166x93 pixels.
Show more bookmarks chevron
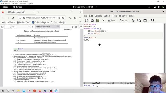(x=80, y=22)
